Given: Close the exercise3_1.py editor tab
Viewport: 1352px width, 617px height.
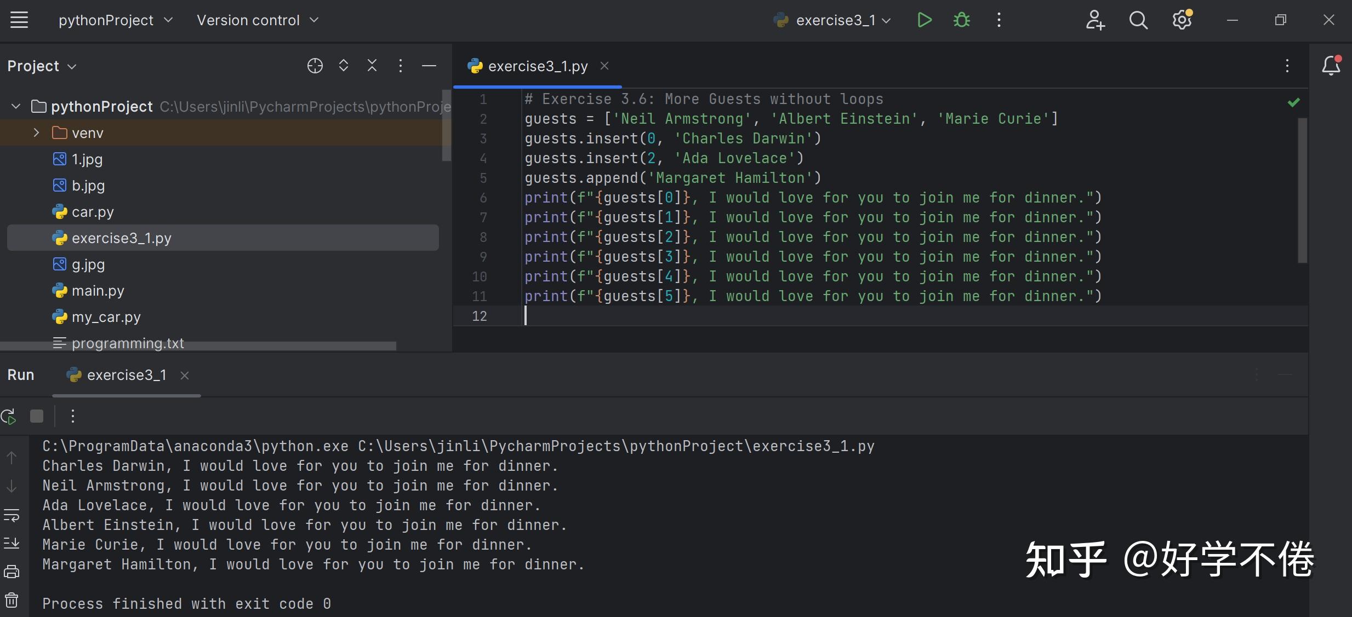Looking at the screenshot, I should pos(604,66).
